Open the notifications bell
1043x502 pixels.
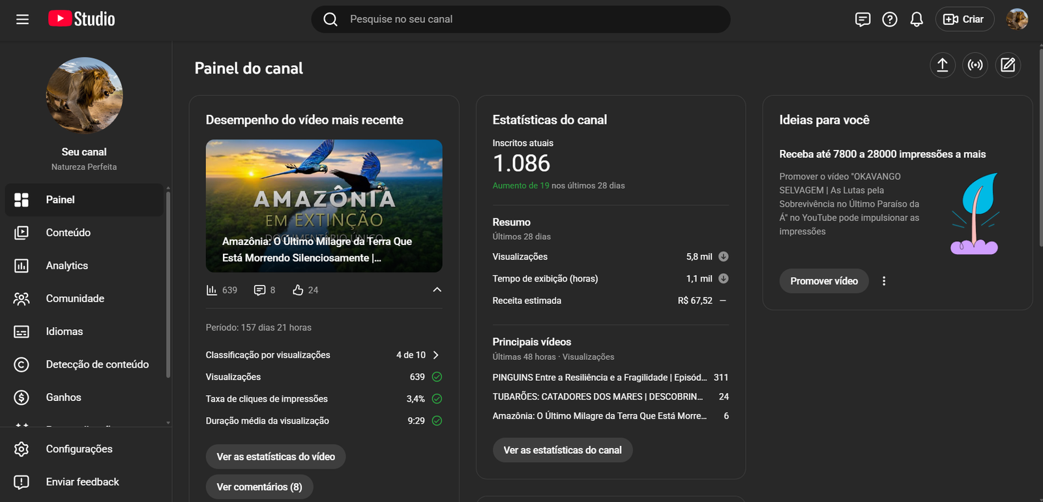(x=917, y=20)
